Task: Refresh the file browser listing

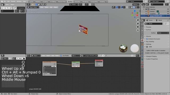Action: 11,8
